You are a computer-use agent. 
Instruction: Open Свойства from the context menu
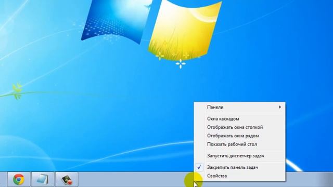point(240,176)
